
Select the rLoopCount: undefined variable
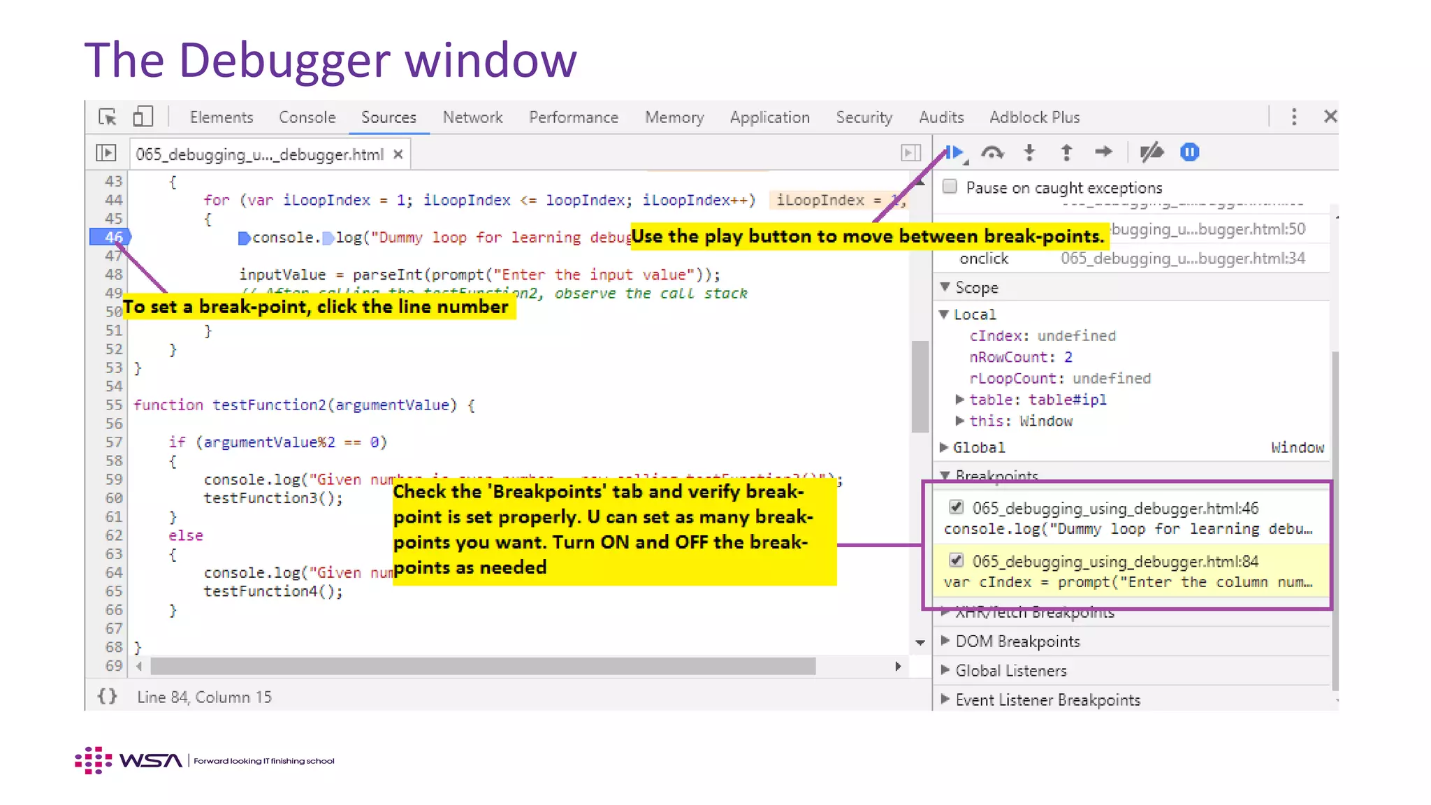click(1060, 378)
